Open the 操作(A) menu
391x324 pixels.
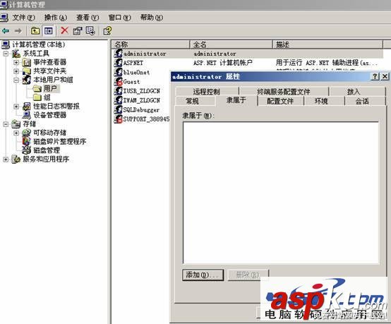[56, 18]
